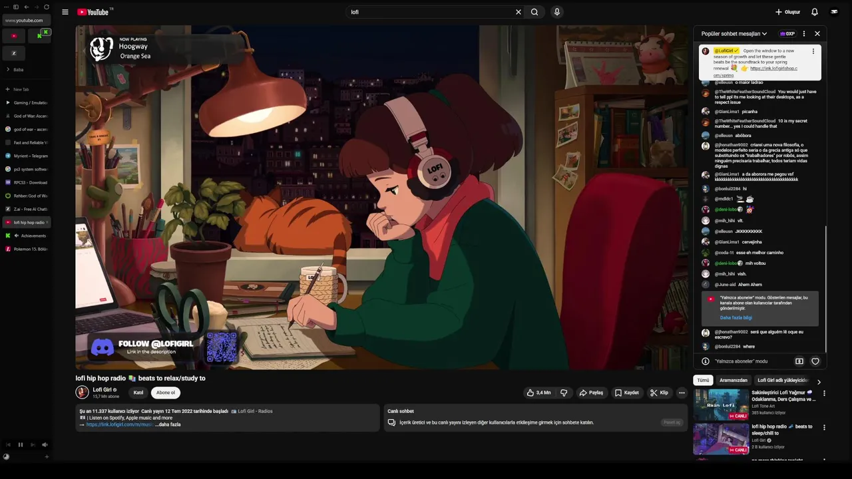Screen dimensions: 852x479
Task: Go back in the browser
Action: tap(26, 7)
